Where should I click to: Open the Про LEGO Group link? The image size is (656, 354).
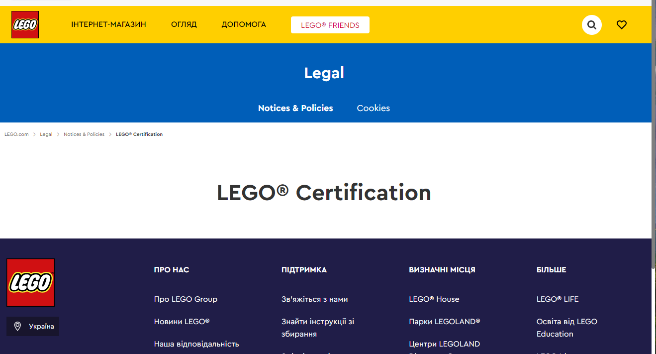pos(186,299)
